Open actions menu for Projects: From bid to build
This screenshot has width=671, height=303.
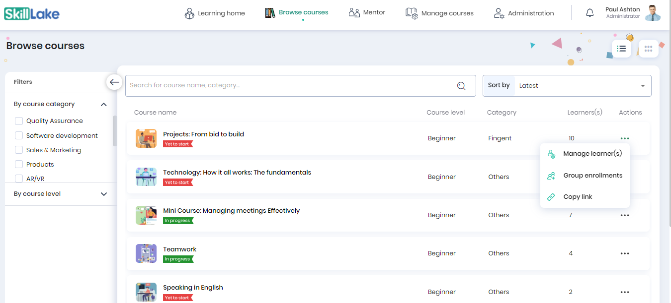click(625, 138)
